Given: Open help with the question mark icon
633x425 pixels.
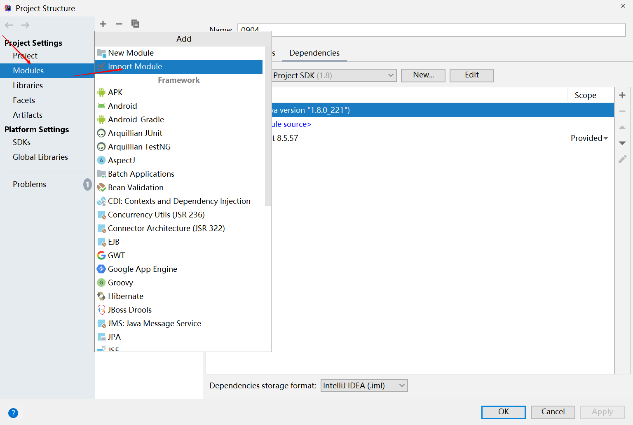Looking at the screenshot, I should coord(13,413).
